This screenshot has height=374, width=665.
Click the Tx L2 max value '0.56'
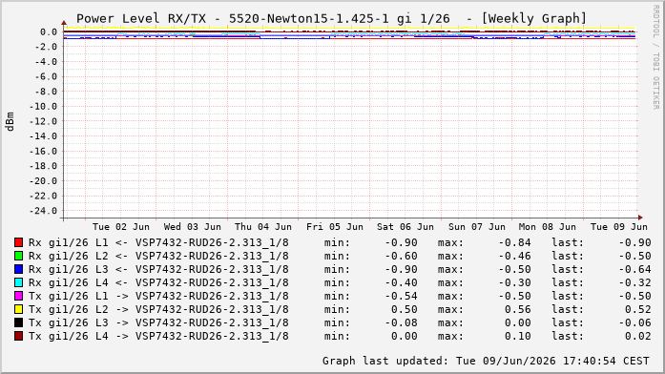pyautogui.click(x=518, y=309)
